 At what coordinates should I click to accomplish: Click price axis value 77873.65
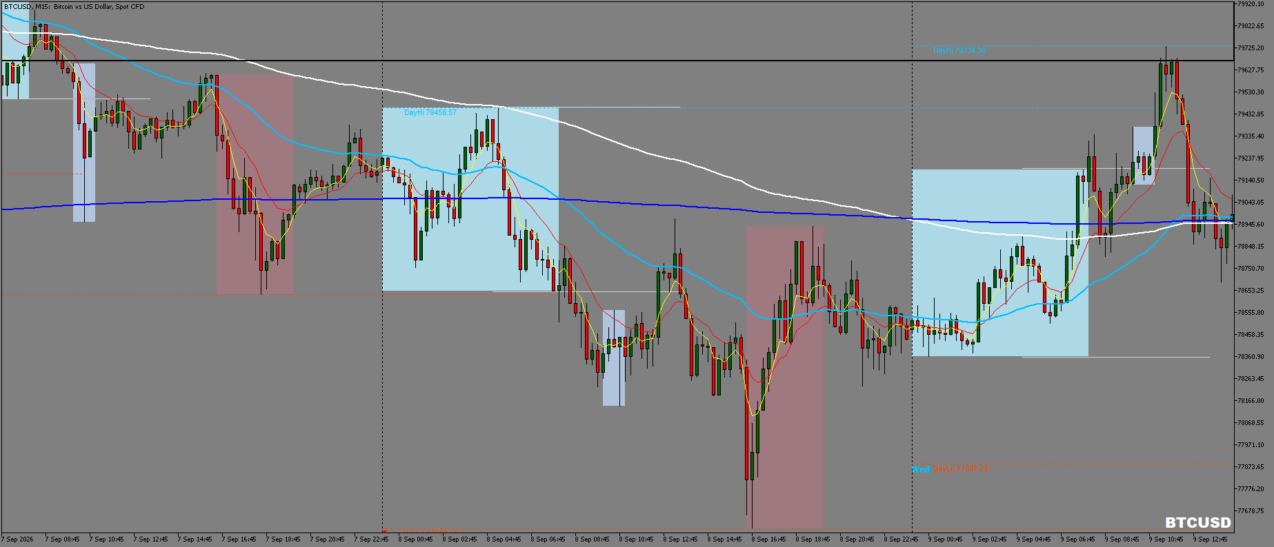point(1251,467)
